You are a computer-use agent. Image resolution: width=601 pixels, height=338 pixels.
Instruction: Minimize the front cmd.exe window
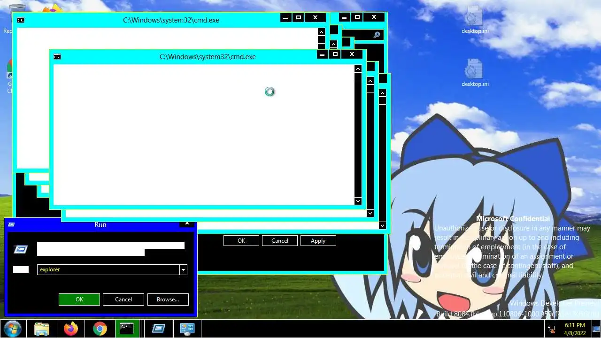coord(322,55)
